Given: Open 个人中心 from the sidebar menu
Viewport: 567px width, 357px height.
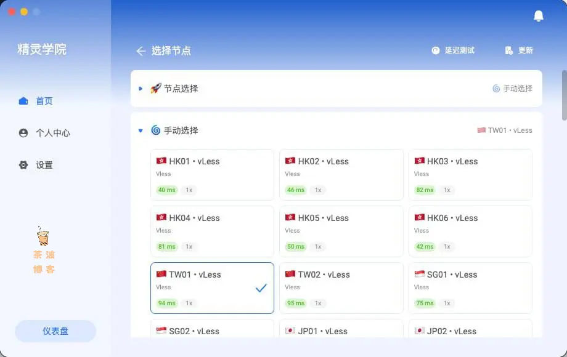Looking at the screenshot, I should click(x=47, y=132).
